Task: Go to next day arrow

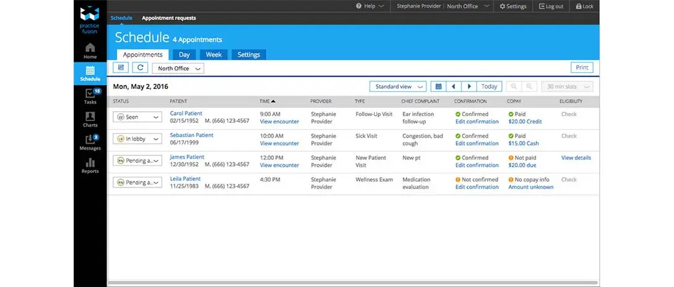Action: (x=469, y=86)
